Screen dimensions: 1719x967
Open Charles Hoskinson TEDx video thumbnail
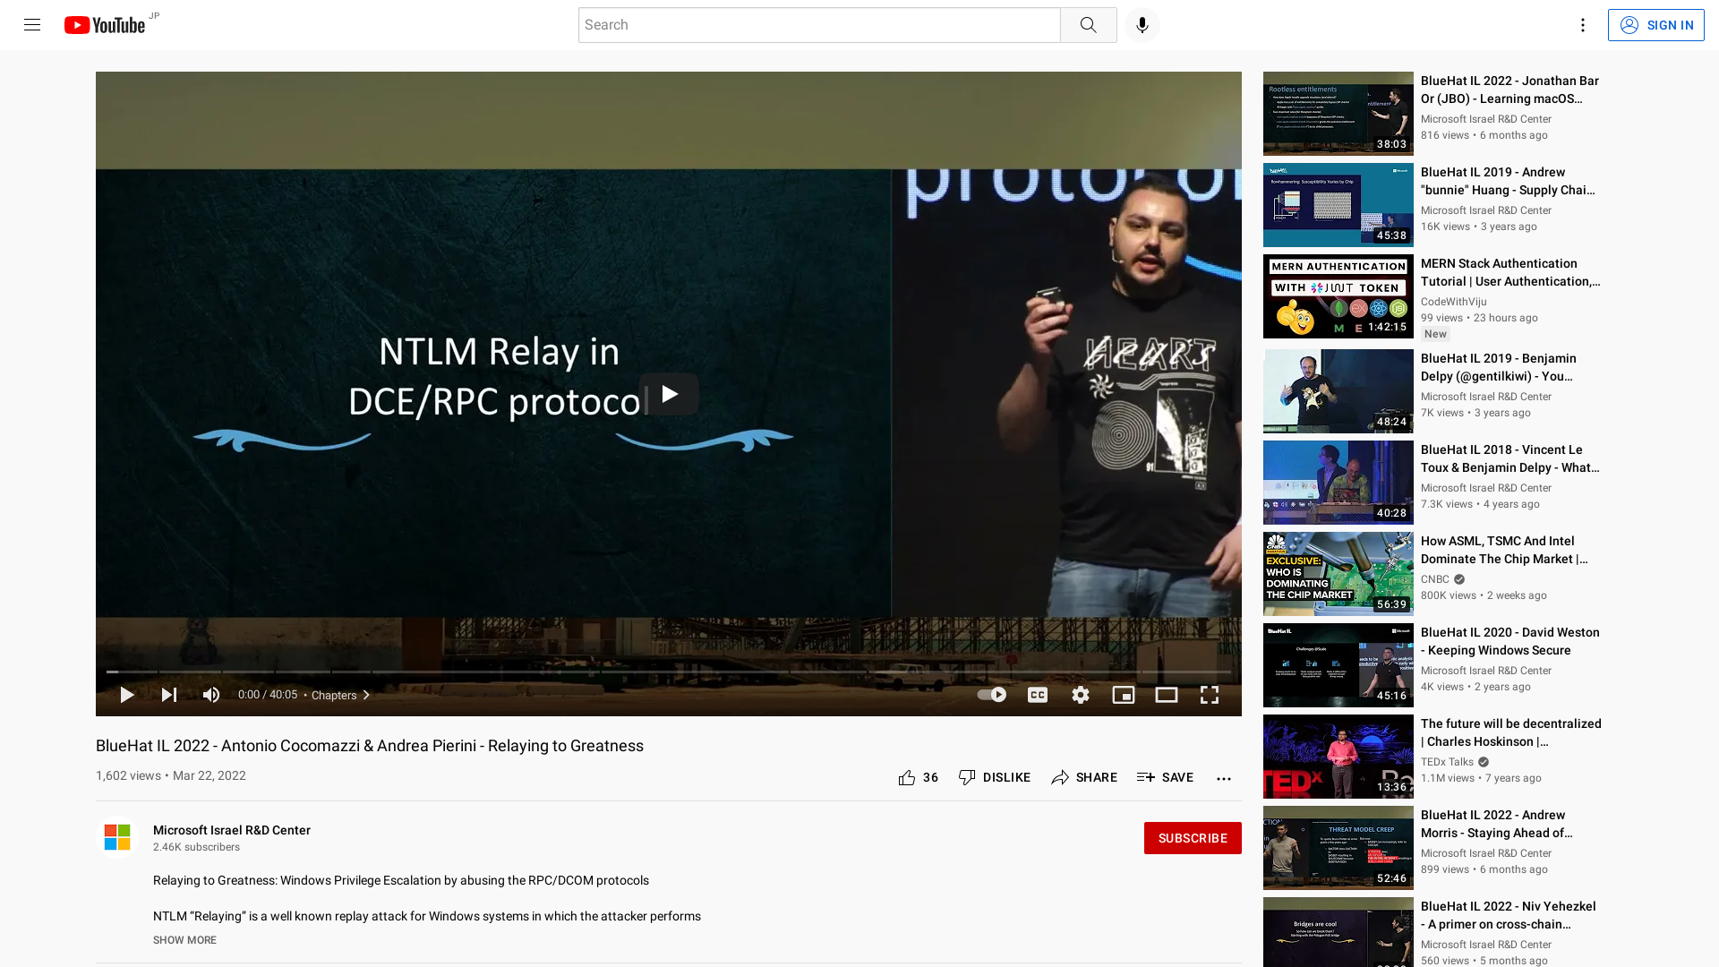click(1338, 757)
